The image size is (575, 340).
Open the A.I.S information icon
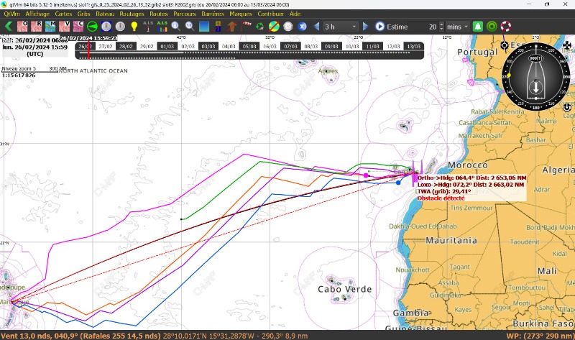(147, 27)
